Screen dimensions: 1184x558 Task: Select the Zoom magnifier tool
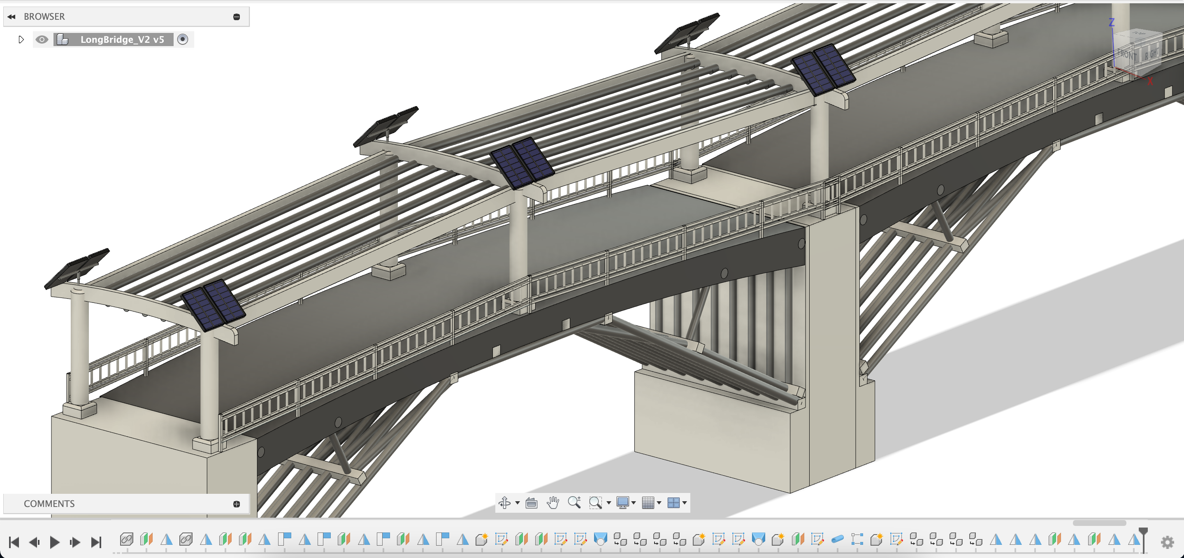coord(574,502)
